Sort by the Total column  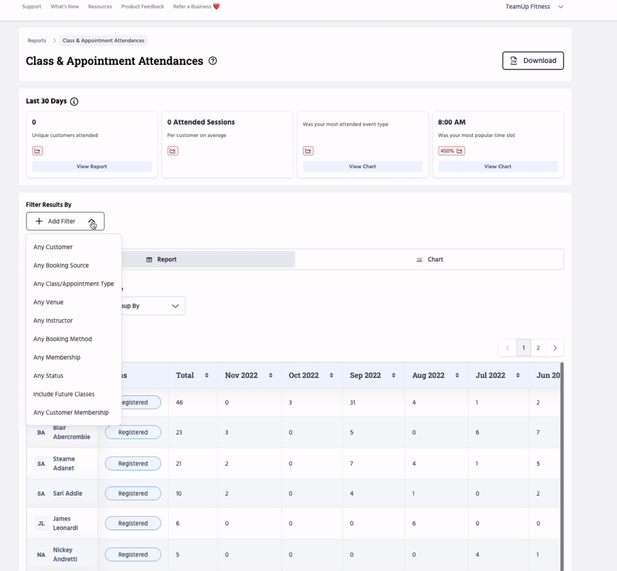pyautogui.click(x=207, y=376)
